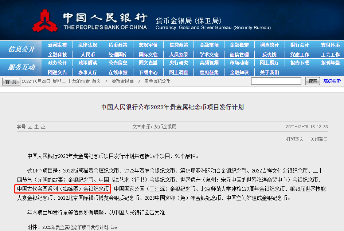344x231 pixels.
Task: Click 关闭窗口 link
Action: click(319, 139)
